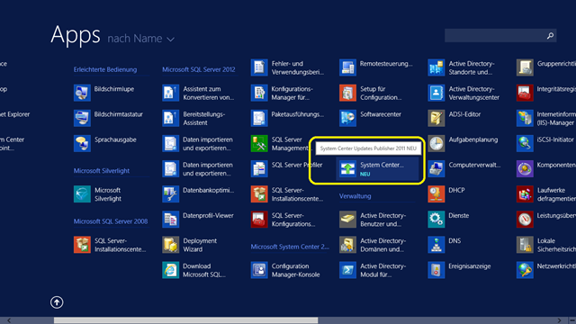Open Softwarecenter icon
576x324 pixels.
(x=347, y=118)
